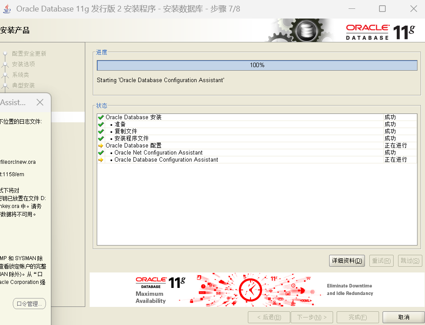Select the 安装程序文件 status row text
Viewport: 425px width, 325px height.
tap(132, 138)
